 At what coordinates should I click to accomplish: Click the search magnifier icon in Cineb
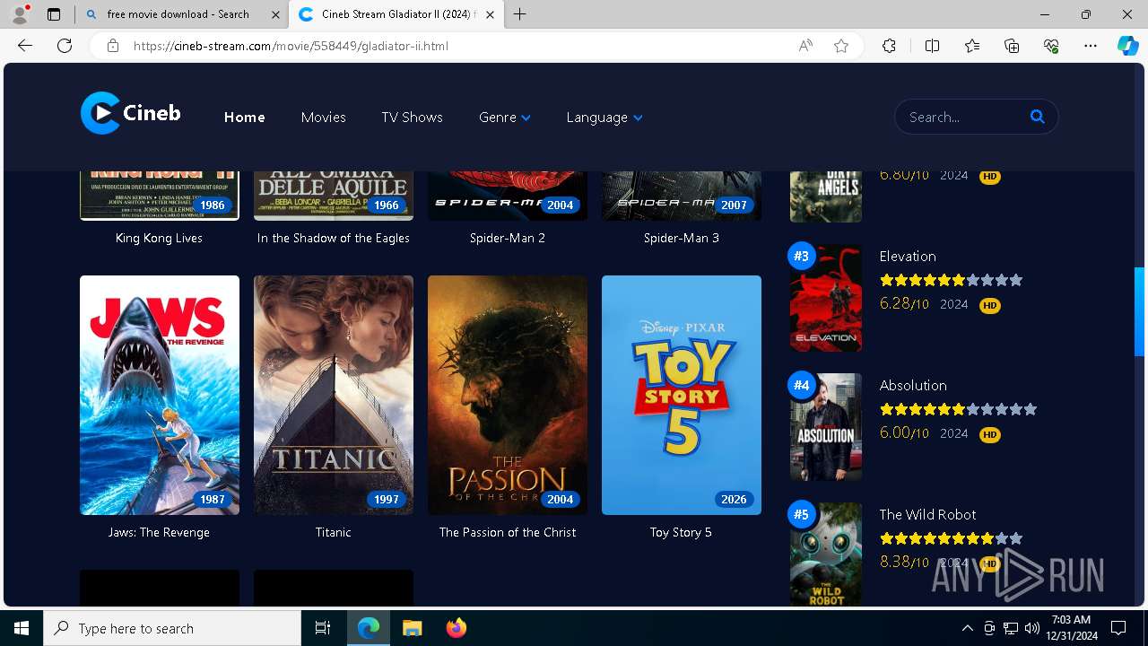(1038, 117)
